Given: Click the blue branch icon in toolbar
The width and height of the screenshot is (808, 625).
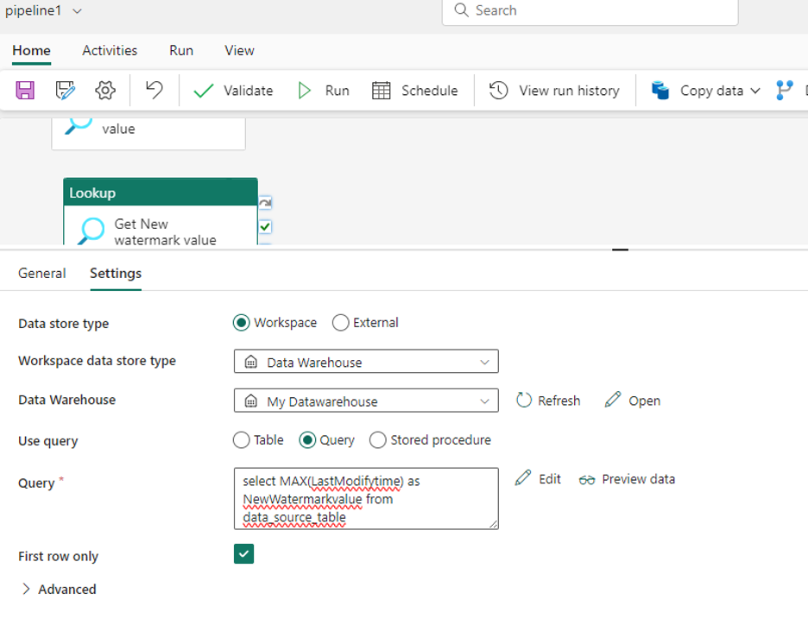Looking at the screenshot, I should click(784, 90).
